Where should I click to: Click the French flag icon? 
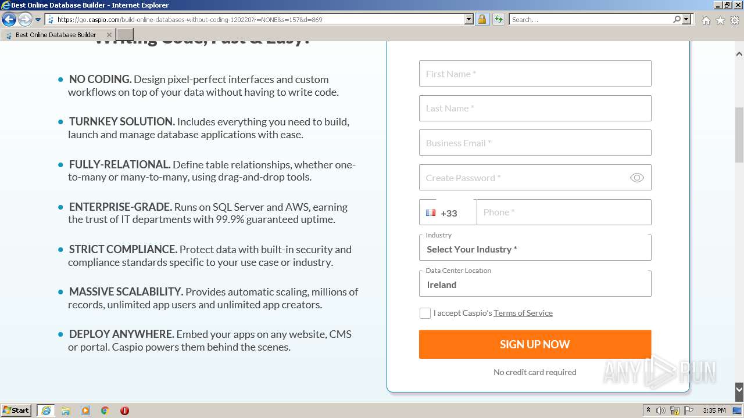tap(431, 212)
